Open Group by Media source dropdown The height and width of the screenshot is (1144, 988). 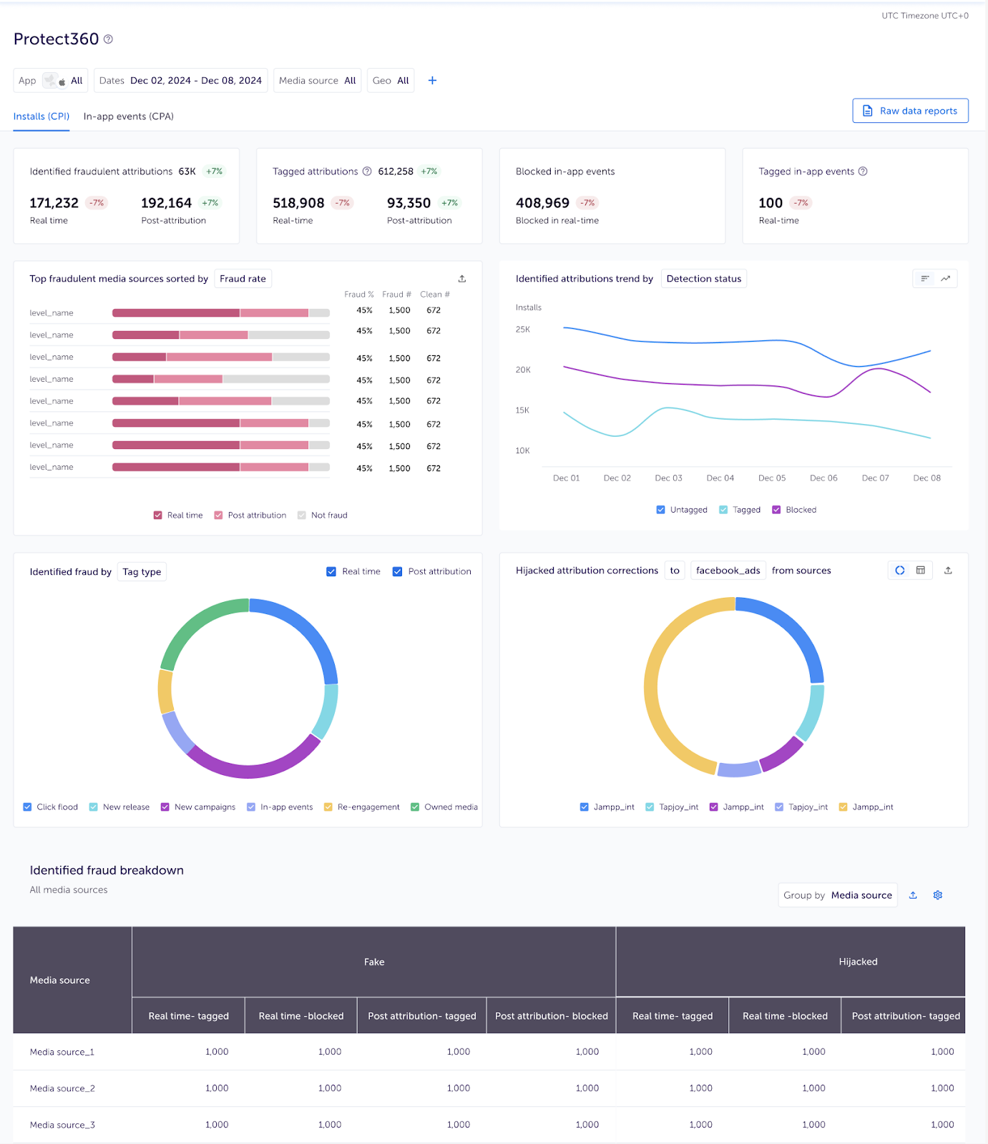point(837,895)
